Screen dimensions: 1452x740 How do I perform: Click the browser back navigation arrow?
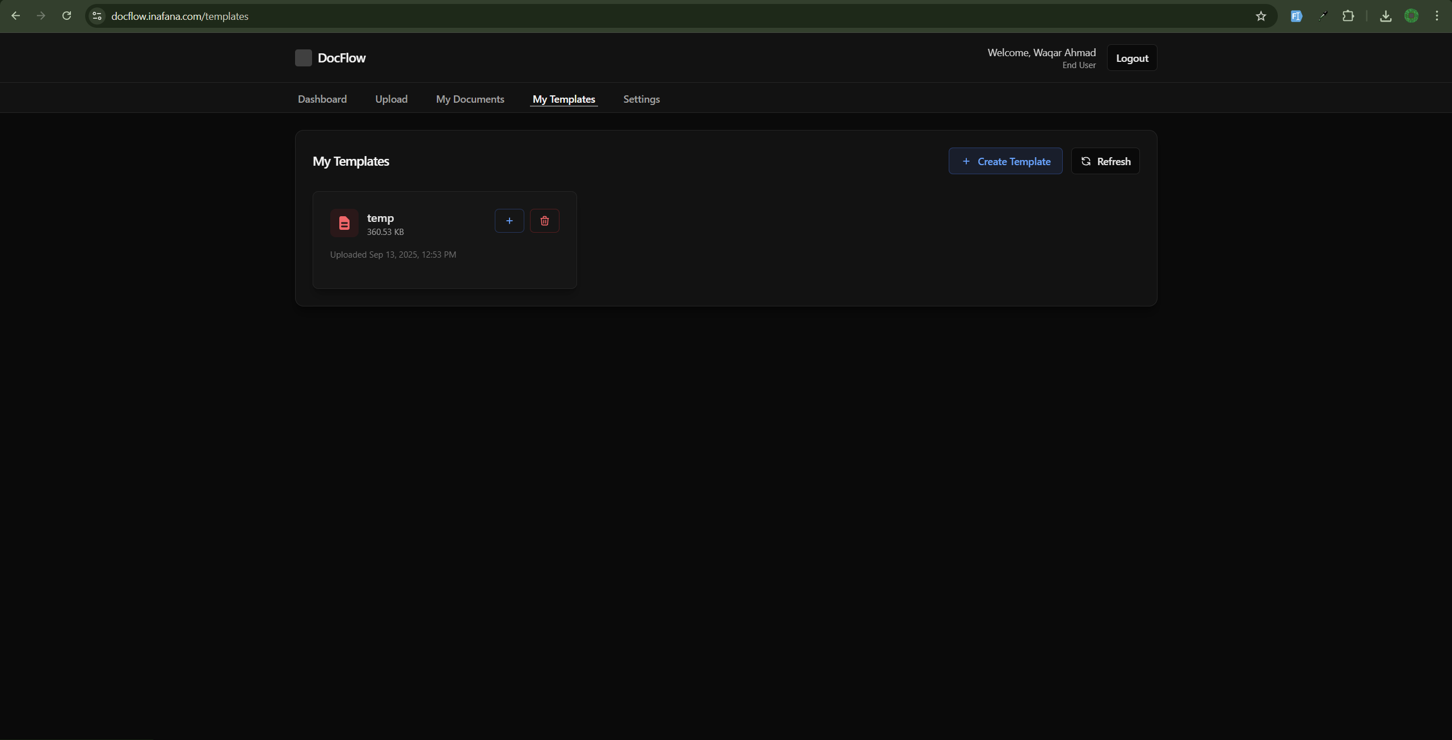[x=16, y=15]
